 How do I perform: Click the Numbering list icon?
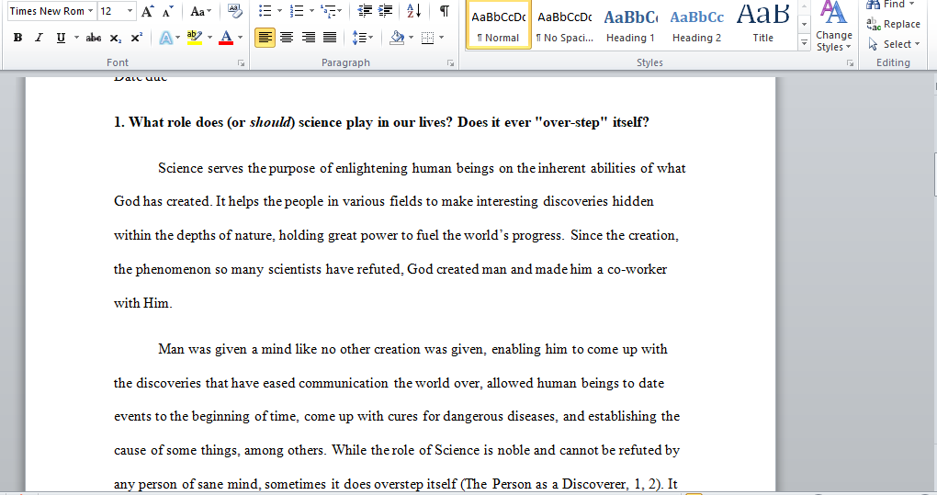tap(297, 11)
